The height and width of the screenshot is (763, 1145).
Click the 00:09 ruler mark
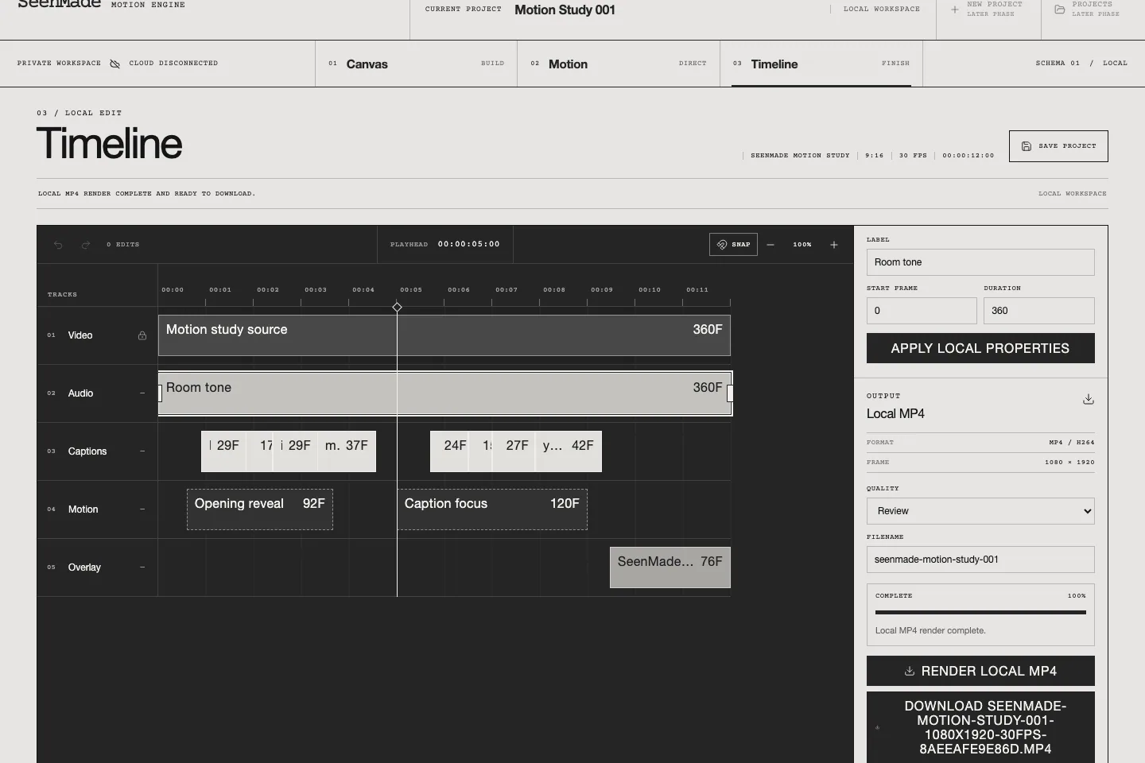point(602,290)
